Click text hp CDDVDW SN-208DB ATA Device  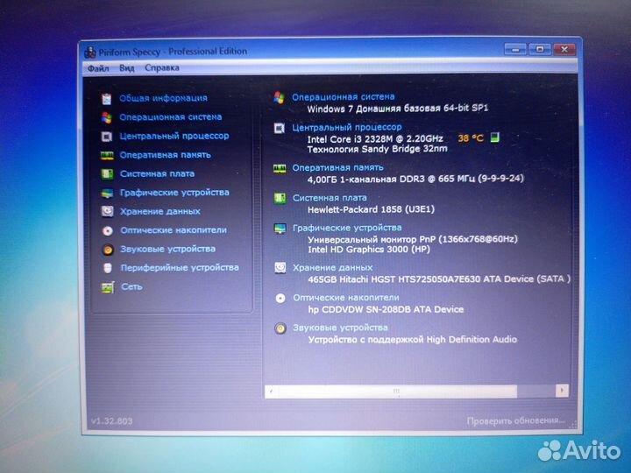(x=386, y=310)
